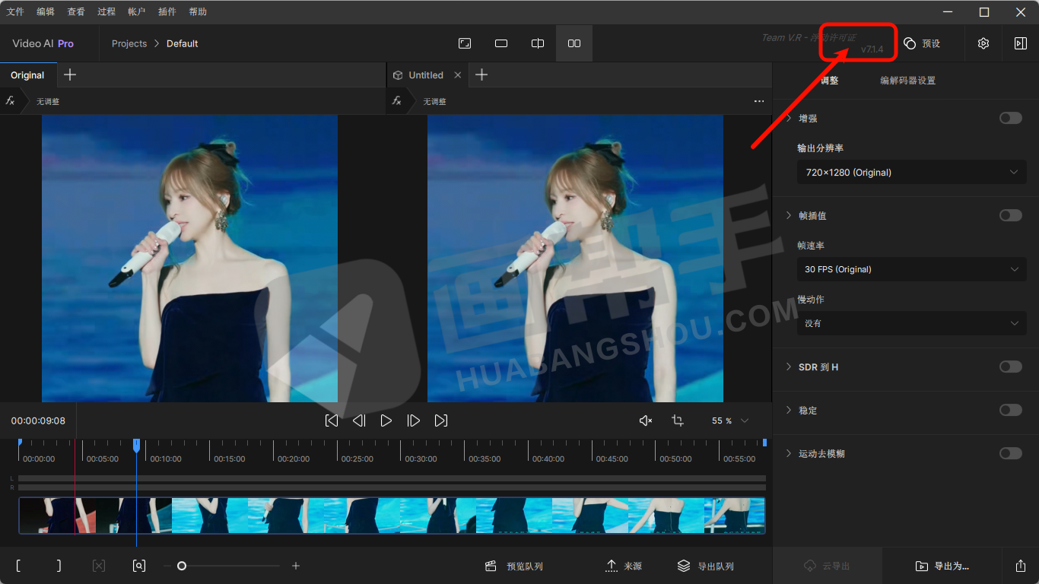The height and width of the screenshot is (584, 1039).
Task: Click the share export icon
Action: pyautogui.click(x=1020, y=566)
